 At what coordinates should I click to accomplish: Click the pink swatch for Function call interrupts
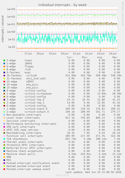tap(4, 136)
